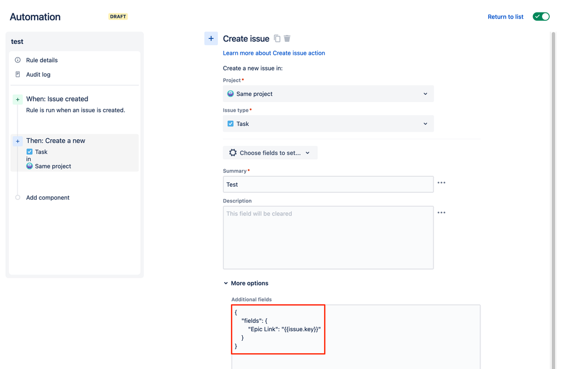The width and height of the screenshot is (564, 369).
Task: Click the Task issue type icon in sidebar
Action: [30, 151]
